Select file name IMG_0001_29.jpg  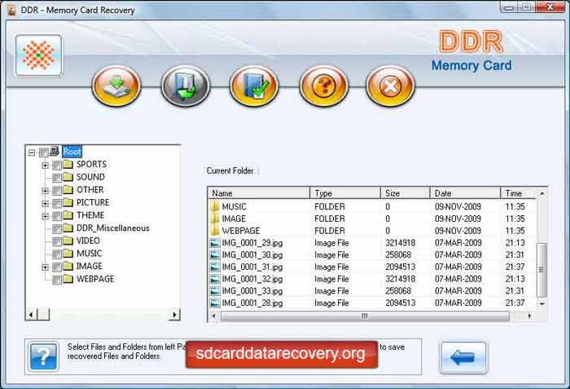[252, 243]
